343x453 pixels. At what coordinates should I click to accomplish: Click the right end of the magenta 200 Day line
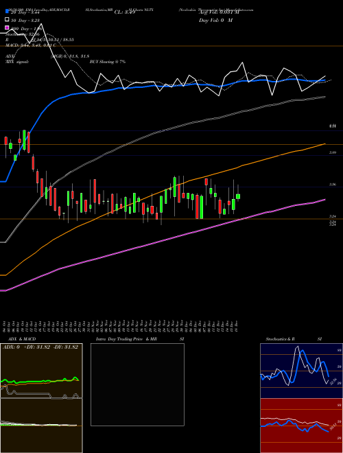324,199
